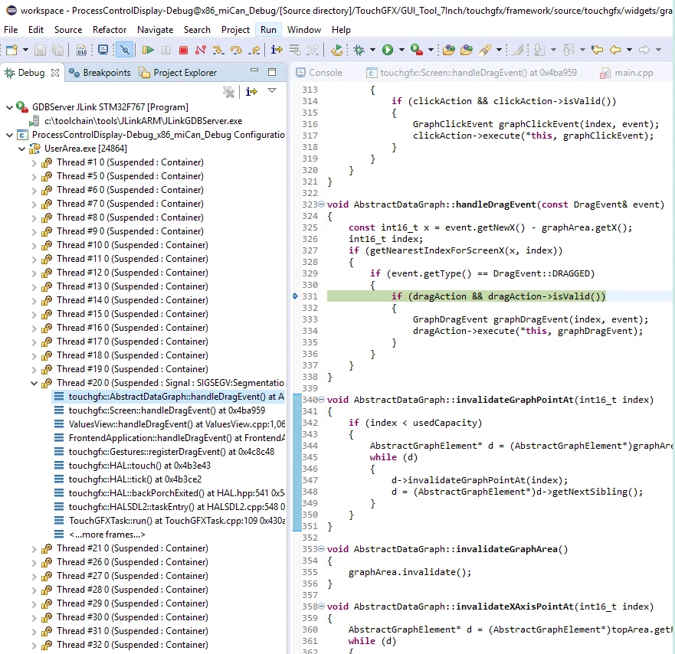
Task: Click the Disconnect icon
Action: (x=200, y=50)
